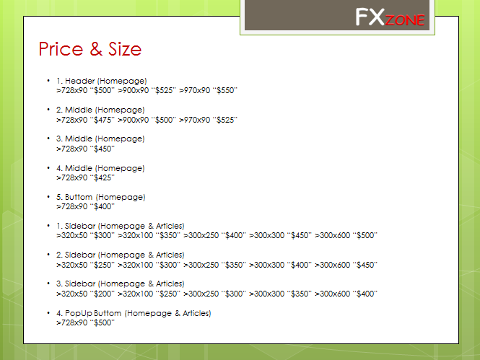This screenshot has width=480, height=360.
Task: Click '1. Sidebar (Homepage & Articles)' heading
Action: tap(121, 226)
